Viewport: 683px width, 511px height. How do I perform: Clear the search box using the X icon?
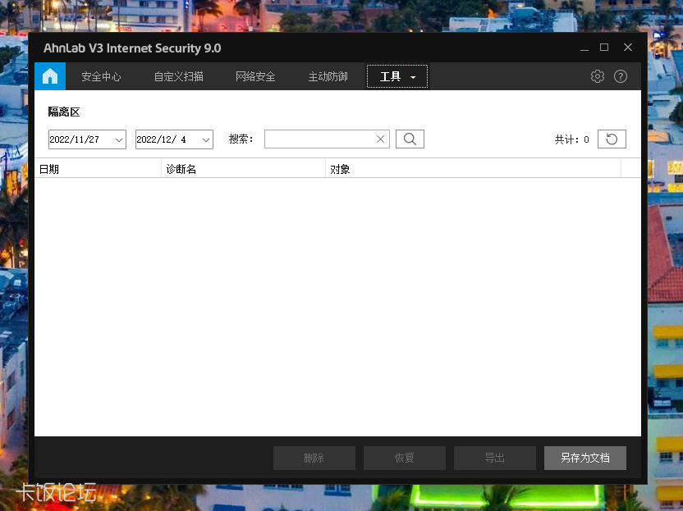click(x=380, y=139)
